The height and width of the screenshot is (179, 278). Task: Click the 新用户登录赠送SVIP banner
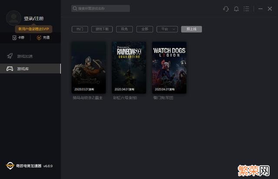[34, 28]
